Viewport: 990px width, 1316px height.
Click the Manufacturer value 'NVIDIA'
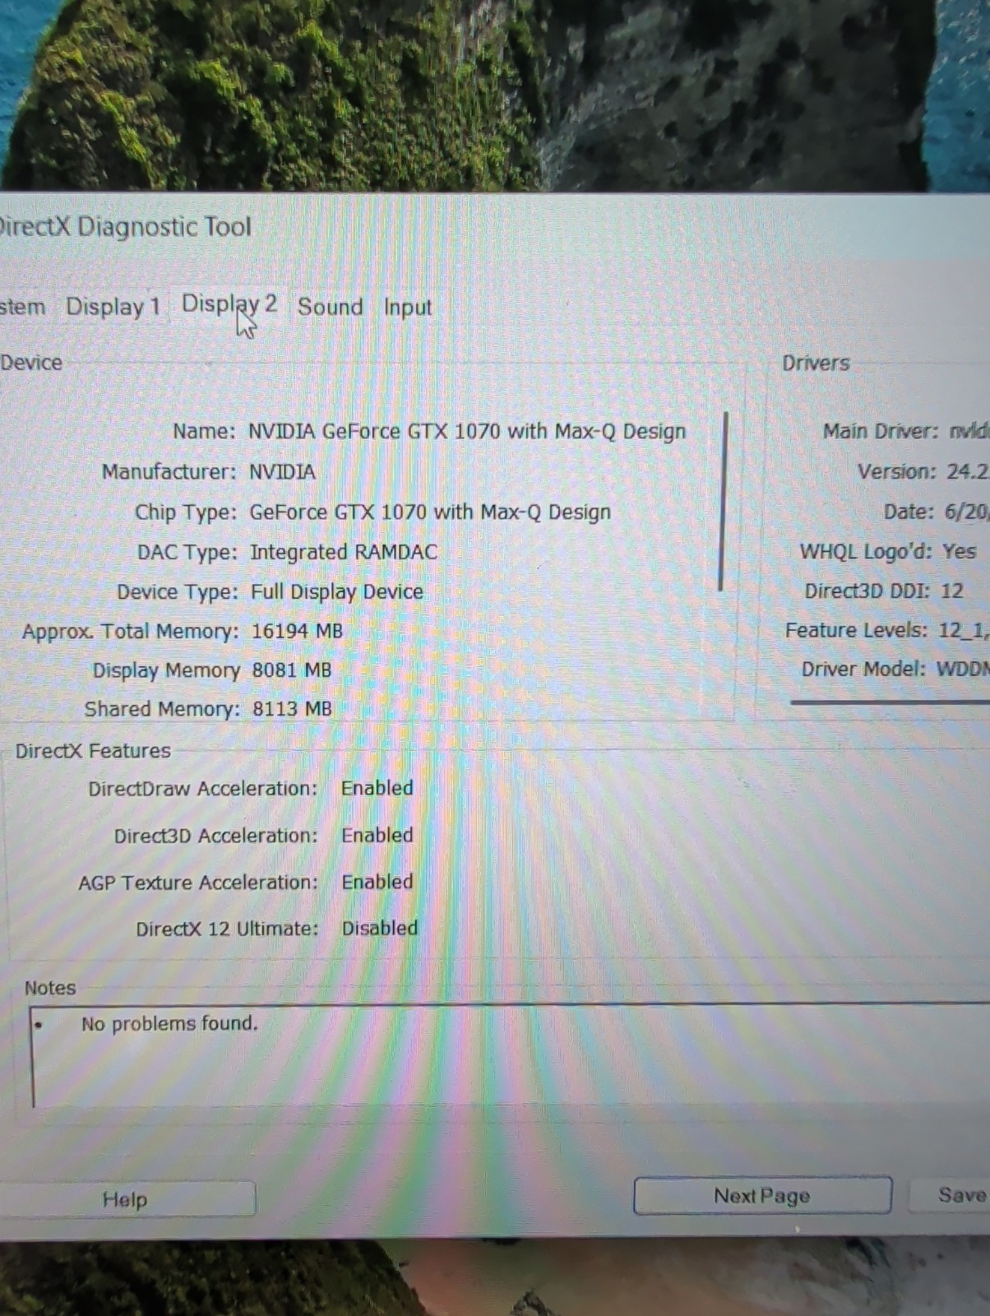click(x=282, y=471)
